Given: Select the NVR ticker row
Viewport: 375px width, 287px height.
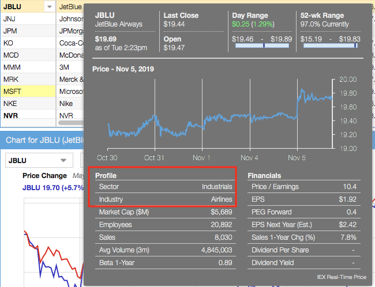Looking at the screenshot, I should pos(28,115).
